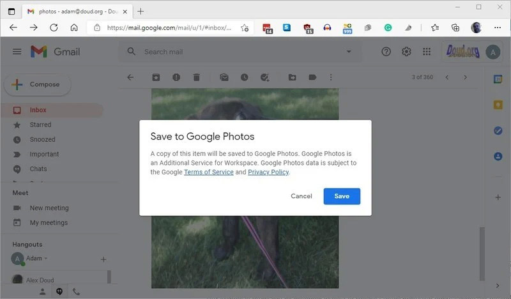This screenshot has width=511, height=299.
Task: Go to browser home page
Action: tap(74, 27)
